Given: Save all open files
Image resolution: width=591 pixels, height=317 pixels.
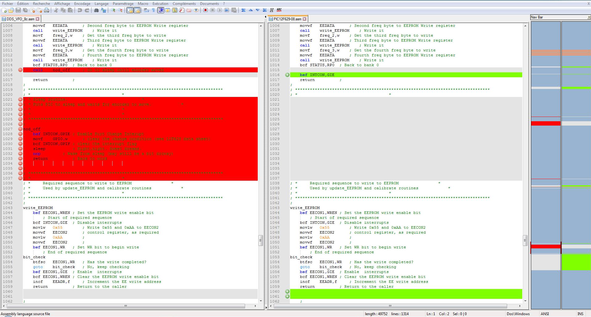Looking at the screenshot, I should [25, 10].
